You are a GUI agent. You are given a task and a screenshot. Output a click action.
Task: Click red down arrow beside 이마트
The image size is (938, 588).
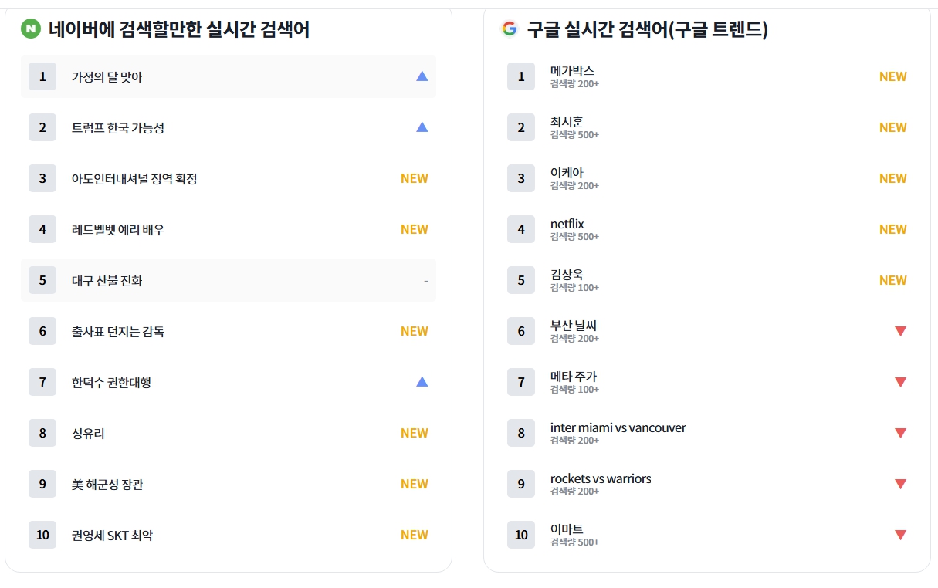tap(900, 536)
